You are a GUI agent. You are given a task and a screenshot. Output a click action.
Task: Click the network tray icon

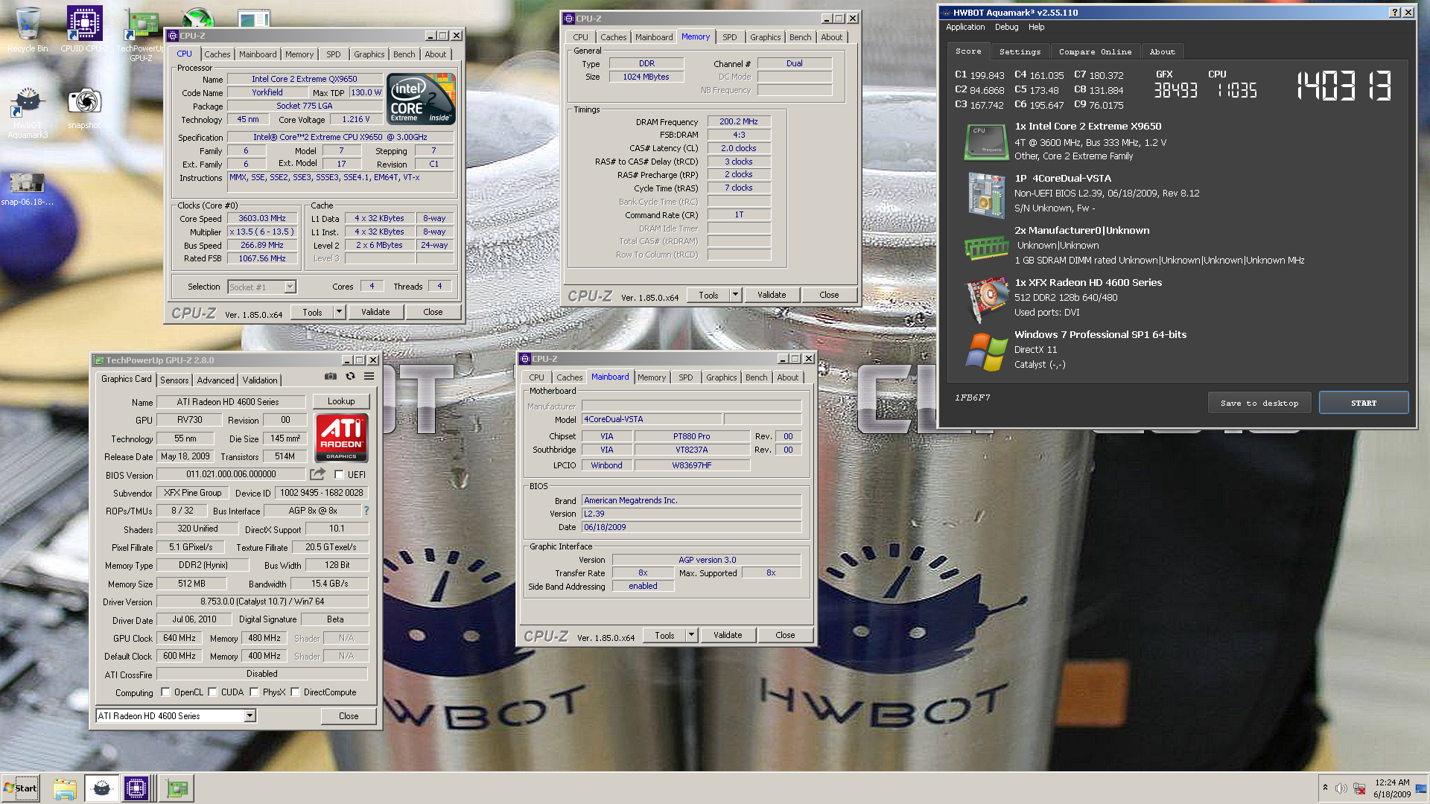1359,788
